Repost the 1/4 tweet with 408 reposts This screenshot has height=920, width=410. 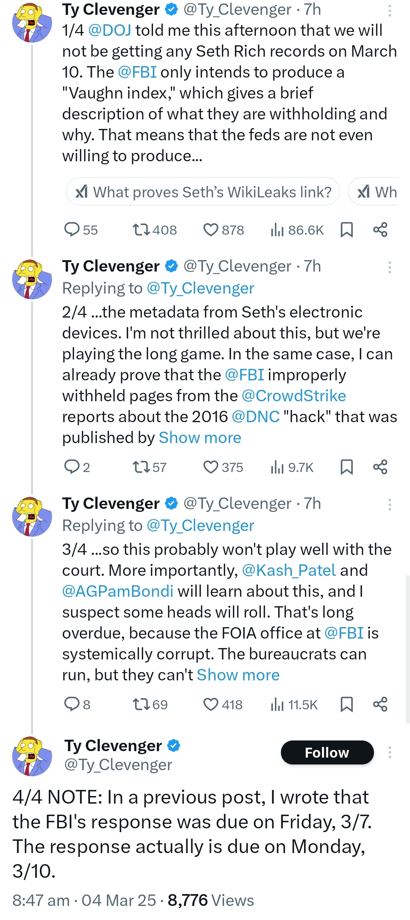point(141,230)
